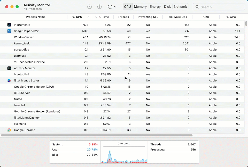
Task: Sort by % GPU column header
Action: point(231,17)
